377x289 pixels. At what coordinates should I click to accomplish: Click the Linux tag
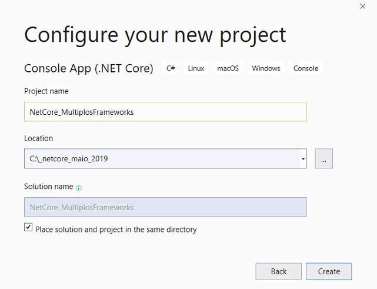[196, 68]
